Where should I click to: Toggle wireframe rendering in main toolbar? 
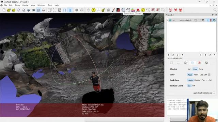tap(60, 10)
